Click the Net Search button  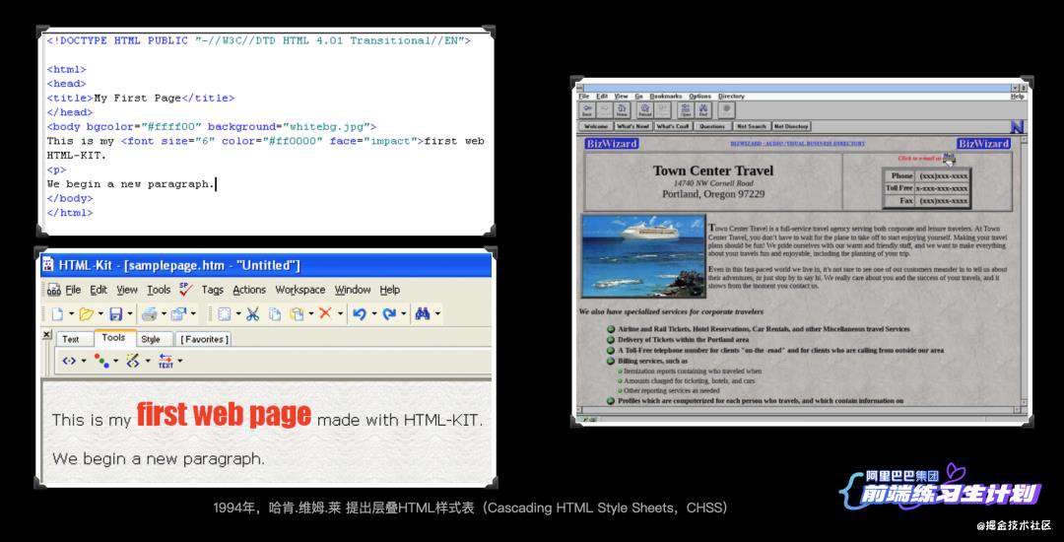point(751,126)
